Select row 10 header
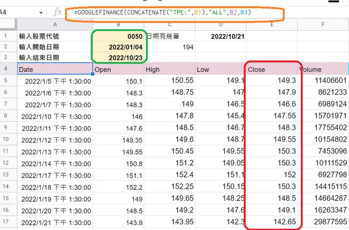This screenshot has width=349, height=230. point(6,139)
